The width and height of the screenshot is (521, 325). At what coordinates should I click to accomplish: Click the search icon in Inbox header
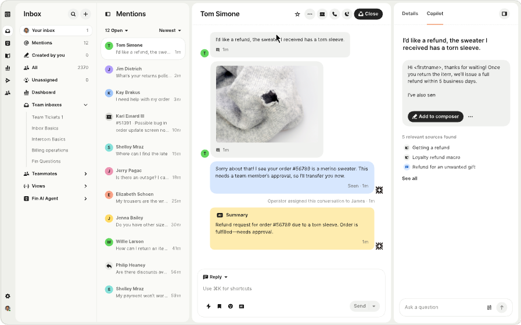(73, 14)
